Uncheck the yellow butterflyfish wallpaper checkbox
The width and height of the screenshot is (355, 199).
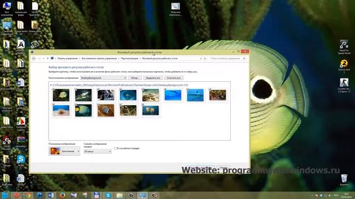point(53,90)
